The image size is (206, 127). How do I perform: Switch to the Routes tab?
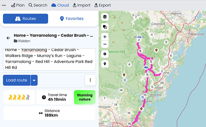25,19
